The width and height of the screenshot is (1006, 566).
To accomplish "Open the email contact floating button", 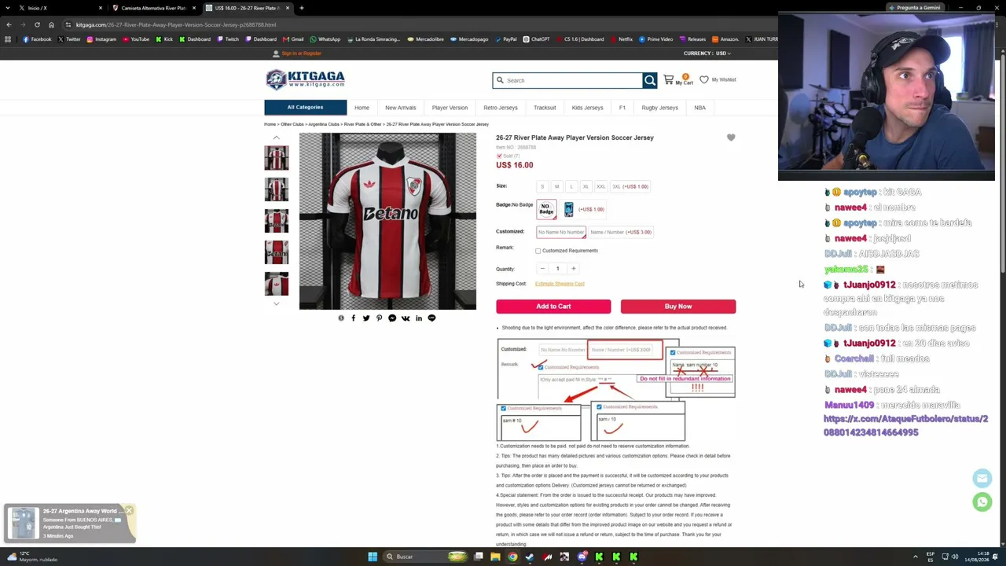I will coord(982,478).
